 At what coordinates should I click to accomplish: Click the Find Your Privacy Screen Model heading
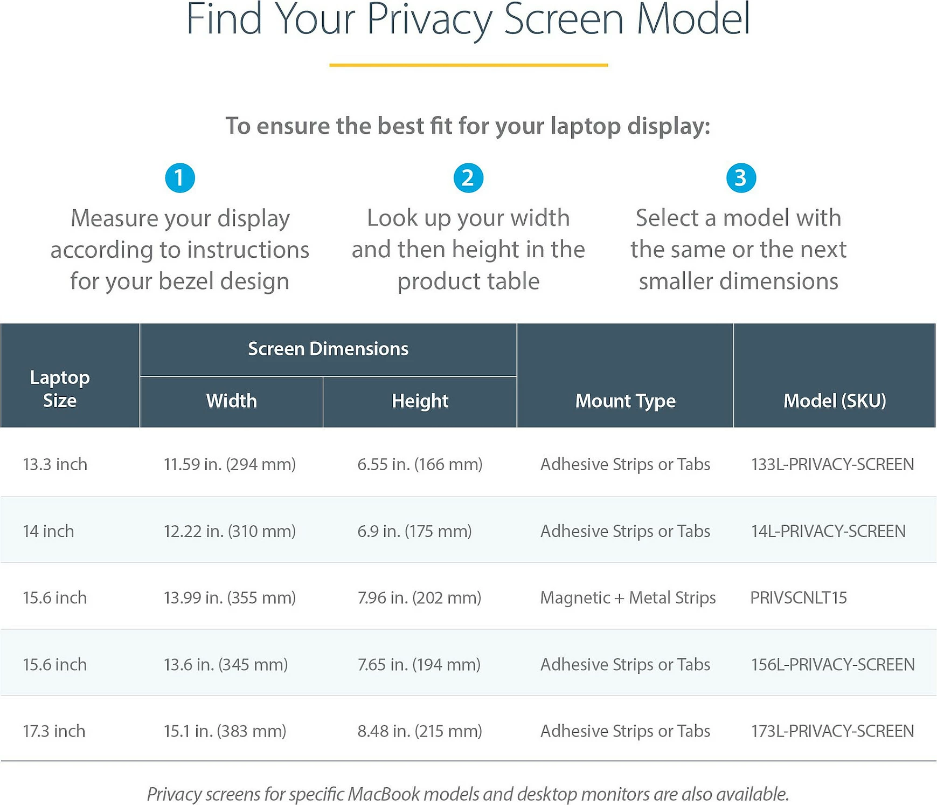click(468, 19)
